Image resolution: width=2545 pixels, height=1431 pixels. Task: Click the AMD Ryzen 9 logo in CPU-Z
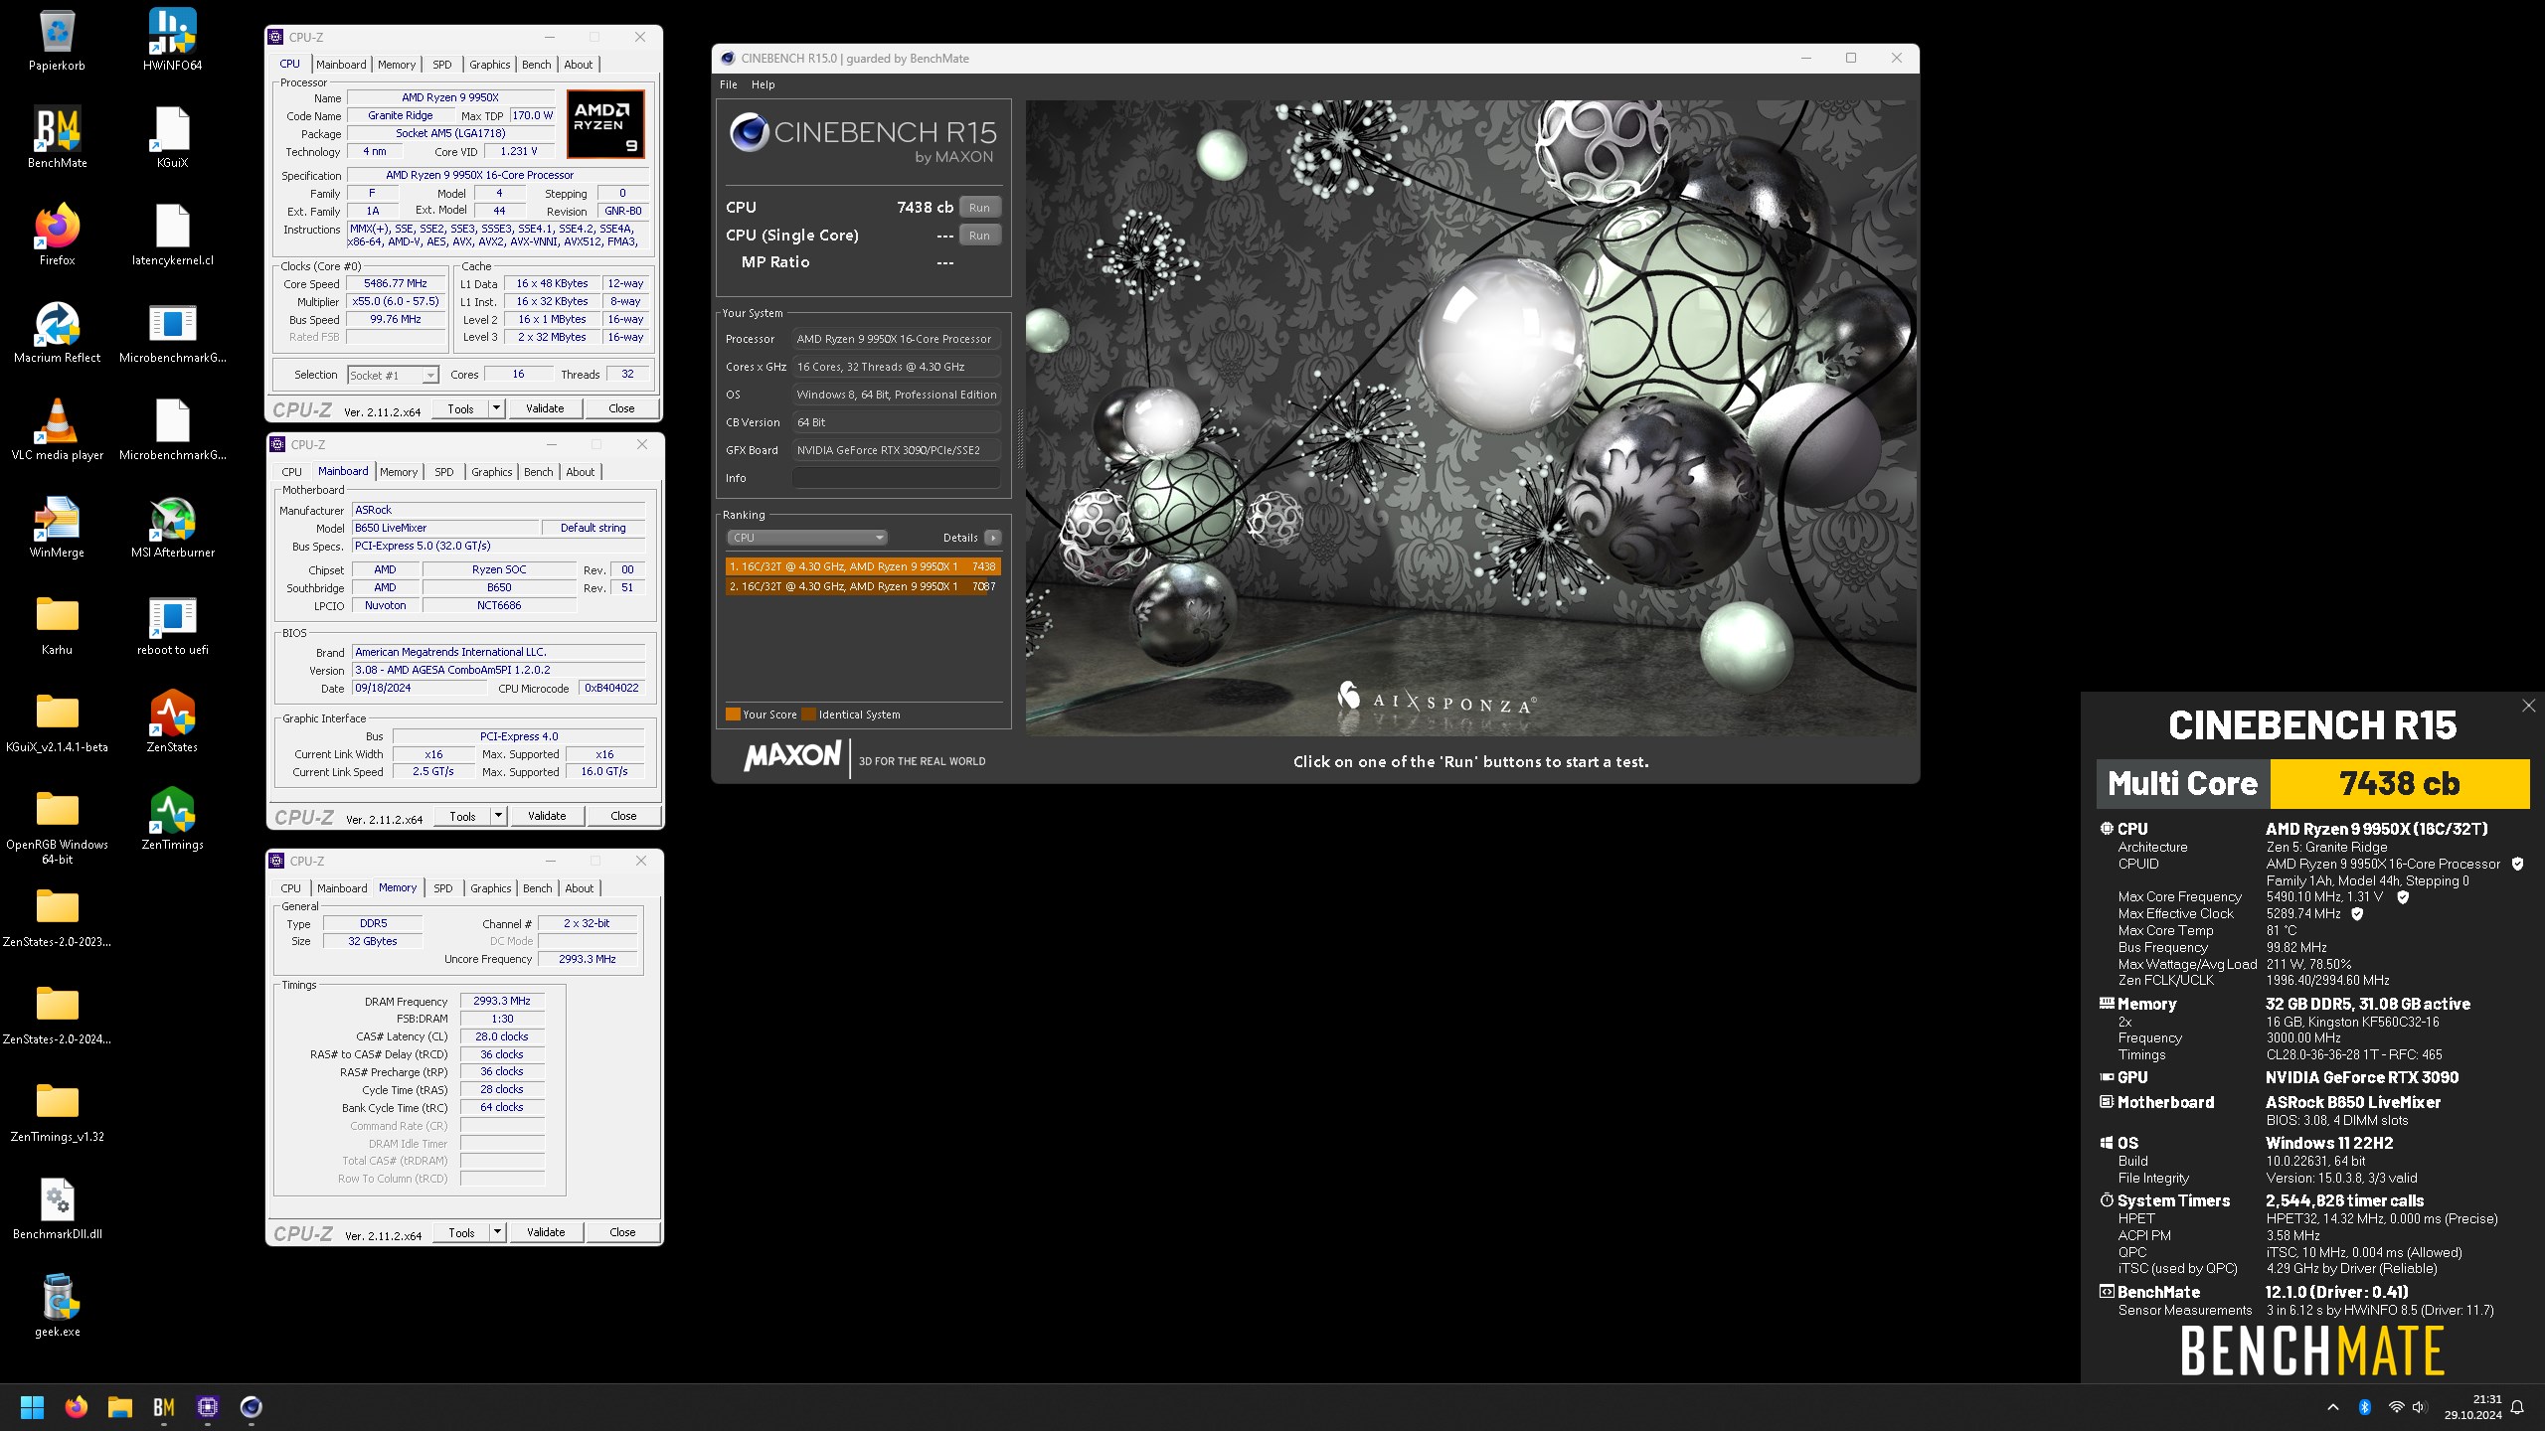tap(605, 123)
